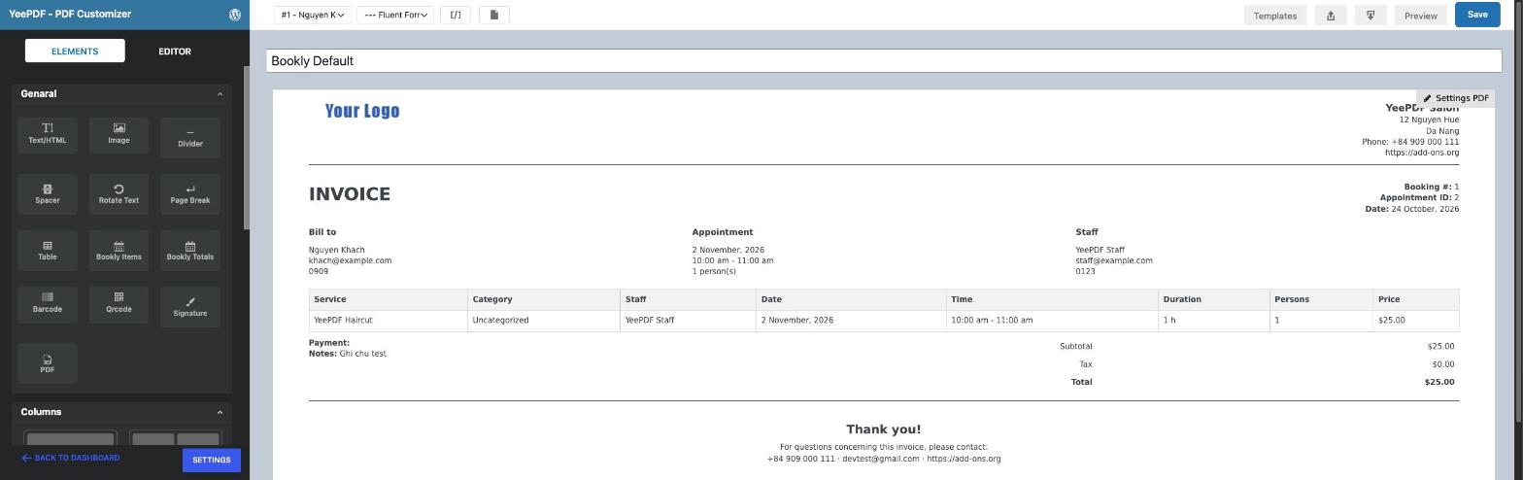1523x480 pixels.
Task: Select the single-column layout thumbnail
Action: (x=71, y=439)
